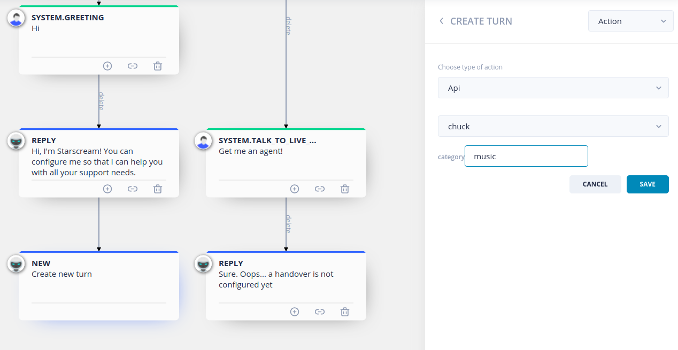Delete the handover REPLY card

click(x=345, y=312)
